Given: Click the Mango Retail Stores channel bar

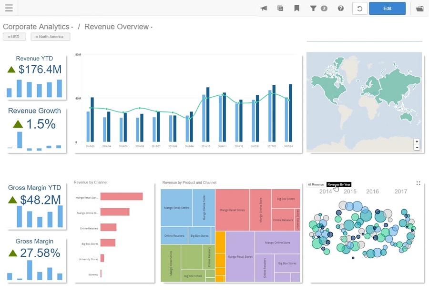Looking at the screenshot, I should (122, 196).
